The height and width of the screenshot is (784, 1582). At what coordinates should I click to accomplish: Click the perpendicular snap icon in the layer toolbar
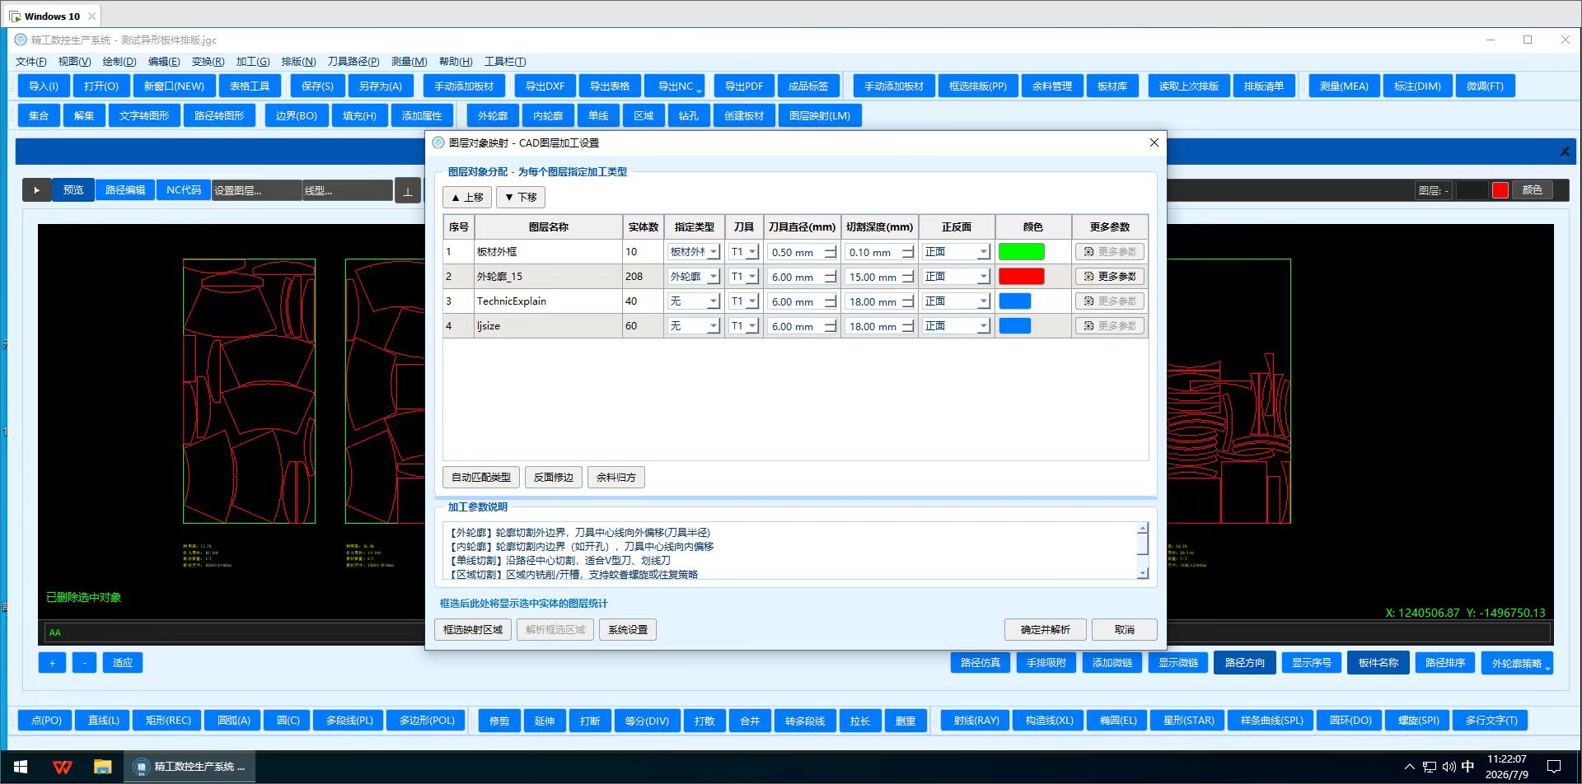407,190
